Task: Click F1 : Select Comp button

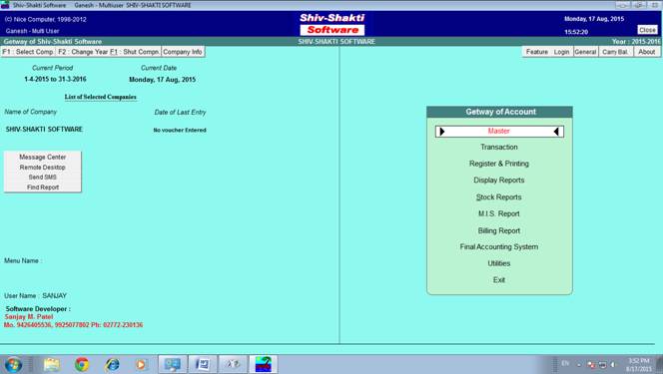Action: (x=28, y=52)
